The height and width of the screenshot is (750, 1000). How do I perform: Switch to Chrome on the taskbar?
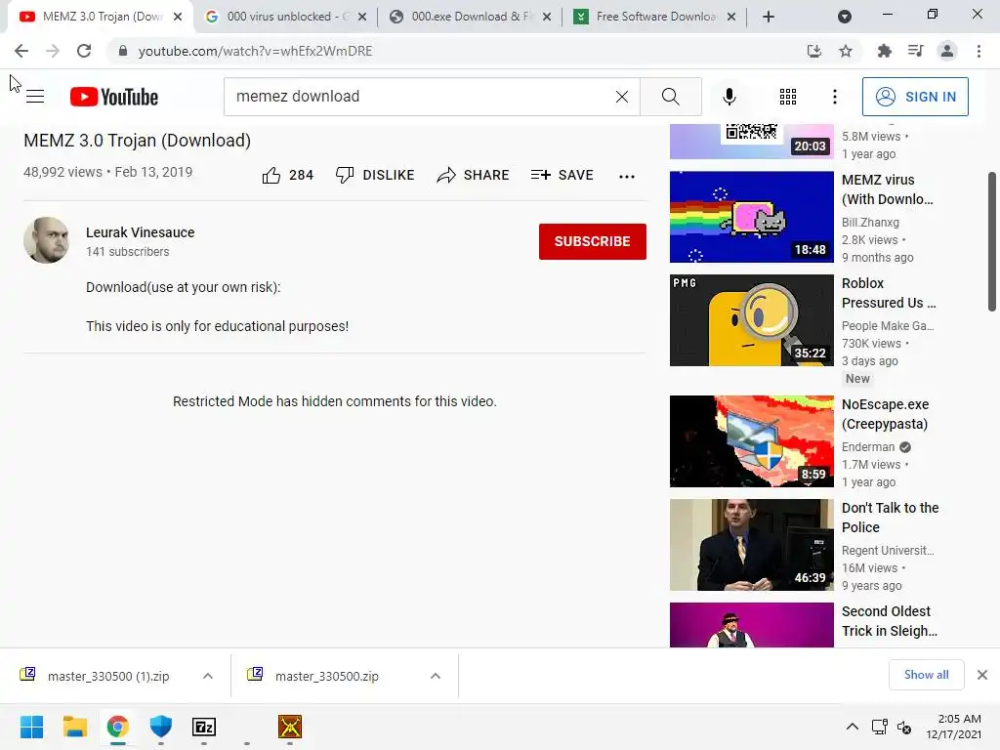coord(117,727)
